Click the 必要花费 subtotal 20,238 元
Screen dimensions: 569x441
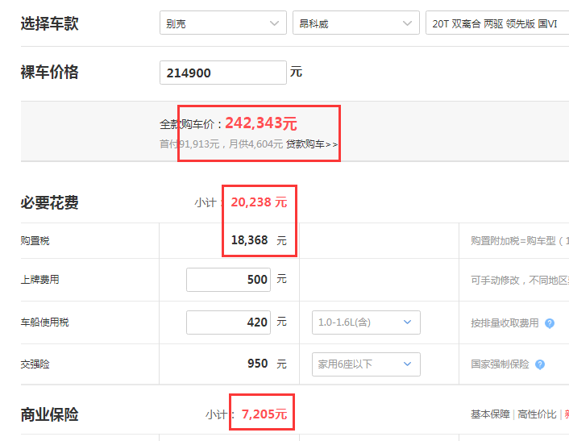(259, 202)
